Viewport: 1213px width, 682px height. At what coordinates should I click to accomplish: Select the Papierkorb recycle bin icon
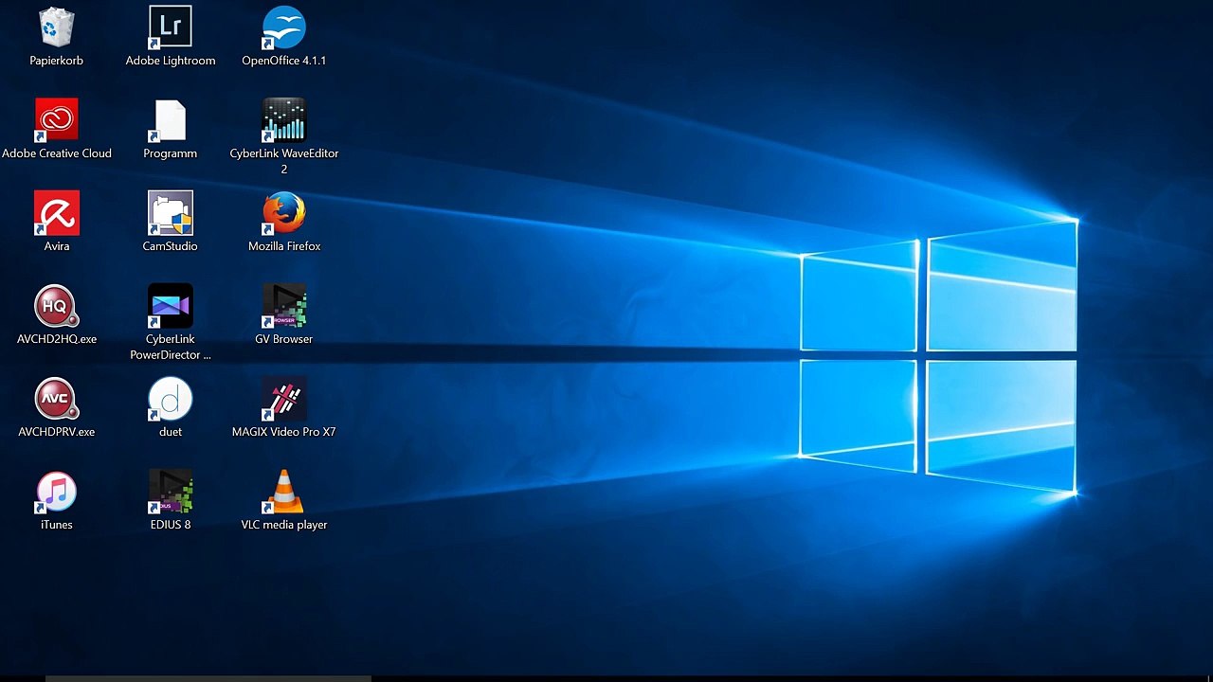coord(57,27)
